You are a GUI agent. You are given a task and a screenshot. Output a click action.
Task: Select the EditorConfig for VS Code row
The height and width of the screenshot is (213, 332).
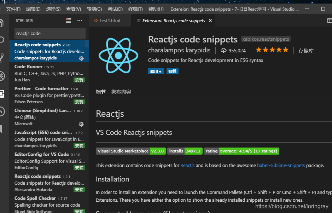tap(49, 161)
